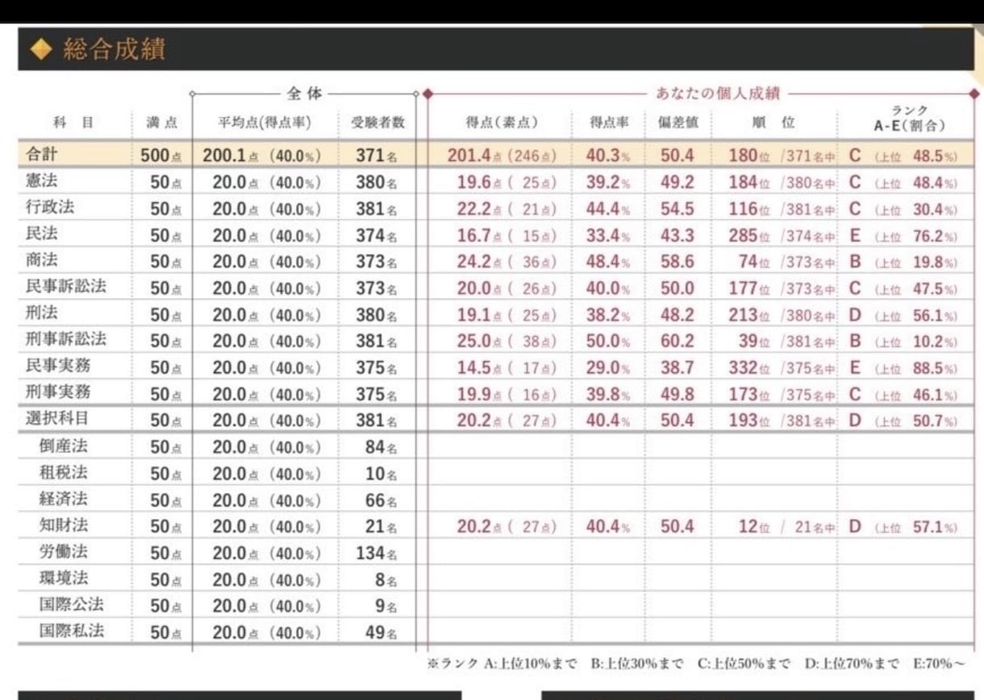Select the 刑法 subject label

42,313
